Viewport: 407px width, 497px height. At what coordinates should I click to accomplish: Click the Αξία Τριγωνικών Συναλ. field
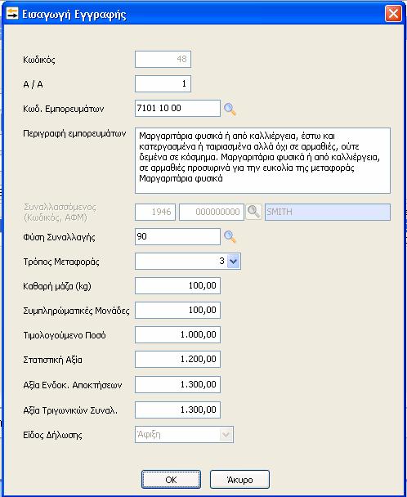click(177, 410)
